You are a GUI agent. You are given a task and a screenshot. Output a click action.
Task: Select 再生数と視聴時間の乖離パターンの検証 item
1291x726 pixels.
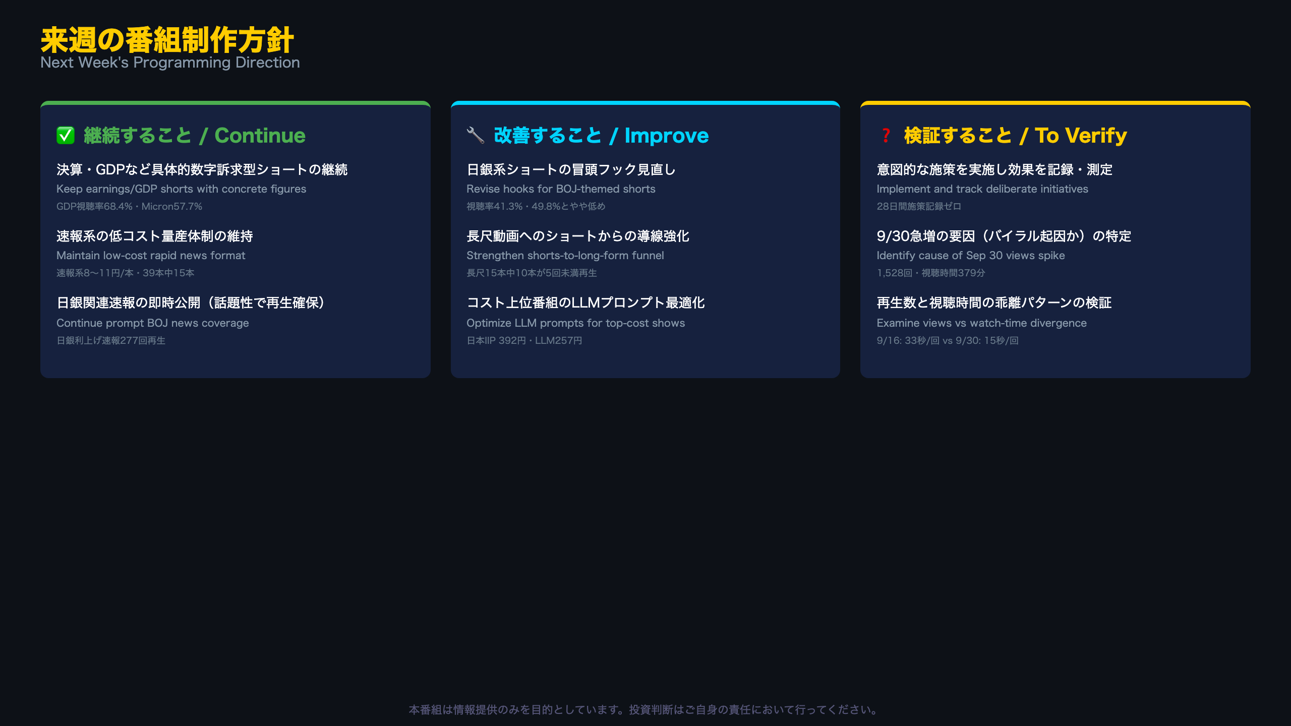pyautogui.click(x=994, y=302)
